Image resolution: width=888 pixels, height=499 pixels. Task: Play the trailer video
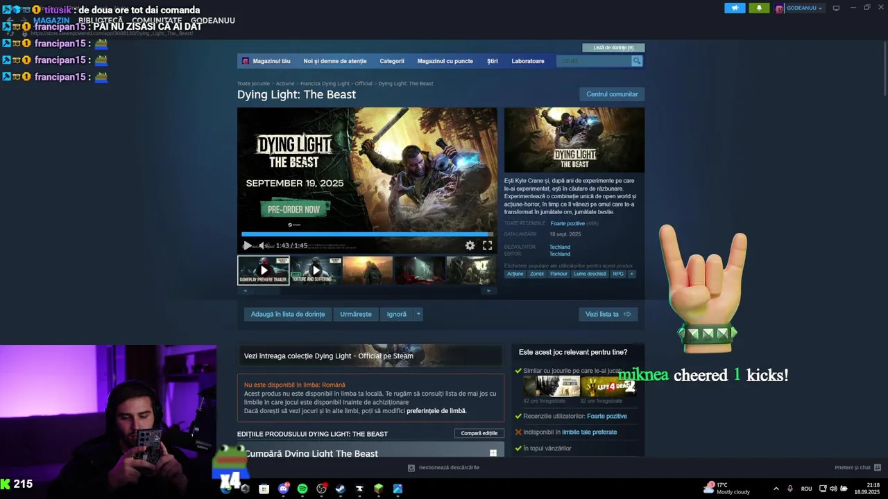[247, 245]
